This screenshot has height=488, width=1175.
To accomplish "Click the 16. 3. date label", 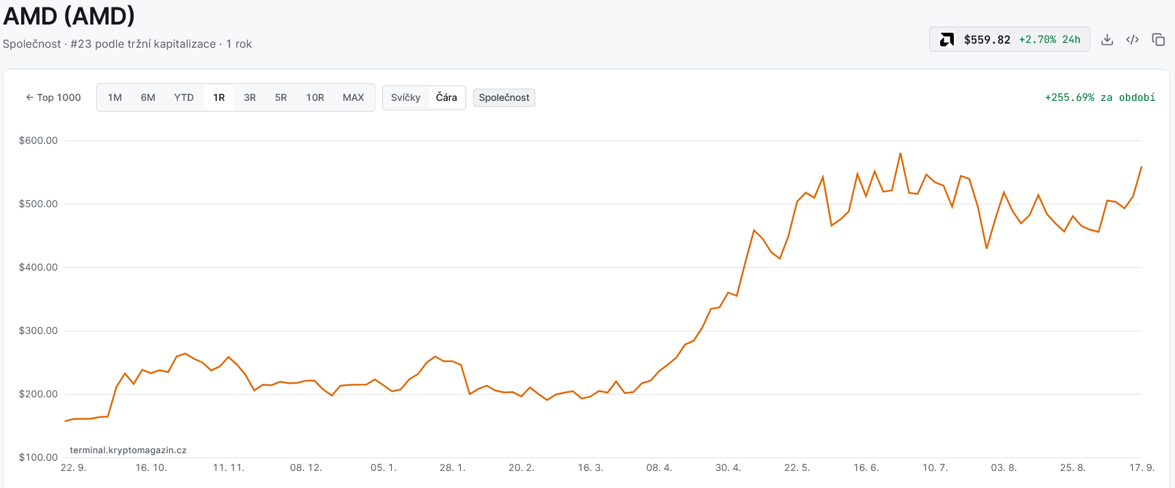I will tap(591, 468).
